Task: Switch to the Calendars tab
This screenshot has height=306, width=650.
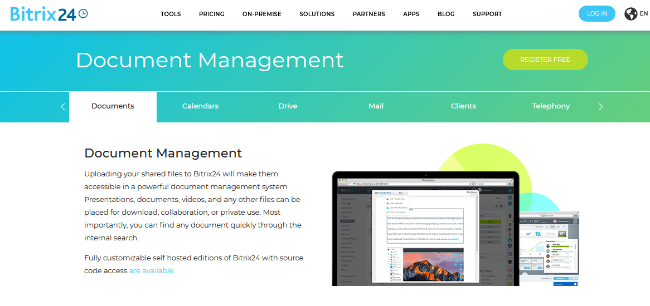Action: 200,107
